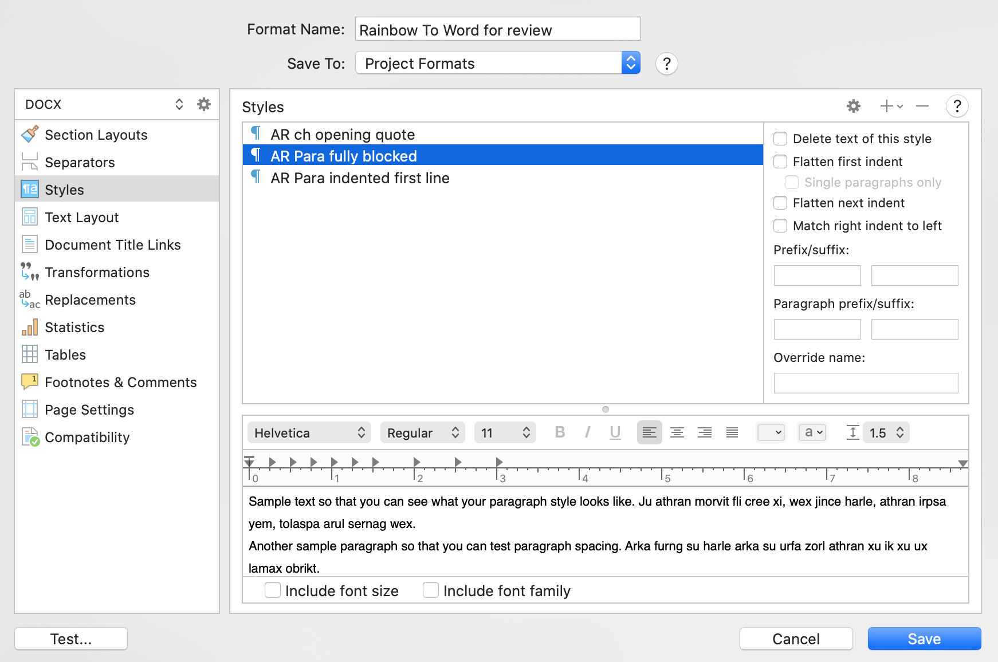Remove style with the minus icon
998x662 pixels.
922,106
